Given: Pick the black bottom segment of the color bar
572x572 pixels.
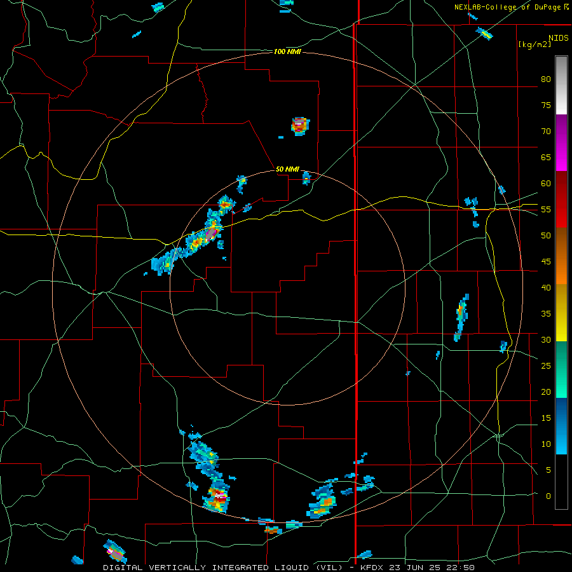Looking at the screenshot, I should pos(561,482).
